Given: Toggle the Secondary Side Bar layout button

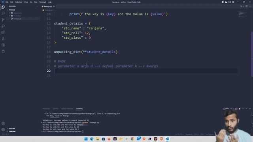Looking at the screenshot, I should coord(230,2).
